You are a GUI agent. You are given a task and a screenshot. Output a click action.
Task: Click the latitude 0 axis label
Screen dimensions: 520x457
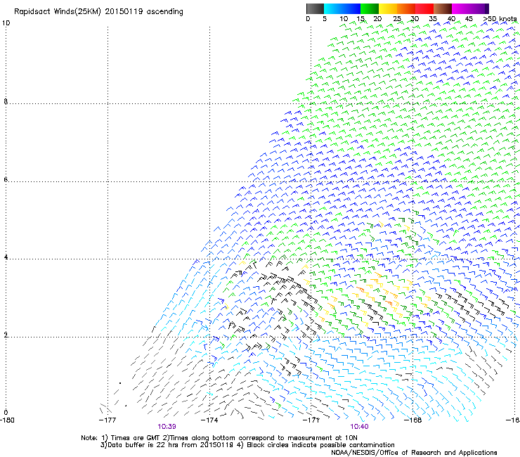coord(6,413)
